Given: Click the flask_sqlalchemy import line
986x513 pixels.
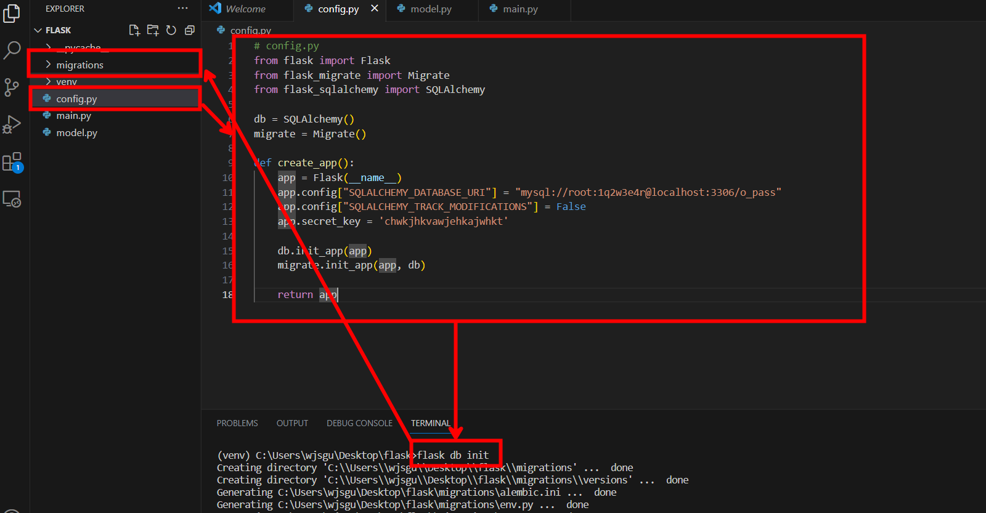Looking at the screenshot, I should [370, 89].
